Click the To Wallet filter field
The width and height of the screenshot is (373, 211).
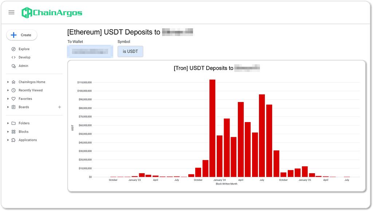[90, 52]
